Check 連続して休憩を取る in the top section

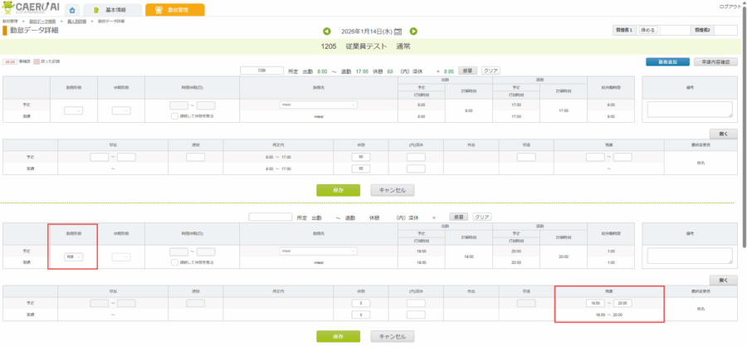(173, 116)
